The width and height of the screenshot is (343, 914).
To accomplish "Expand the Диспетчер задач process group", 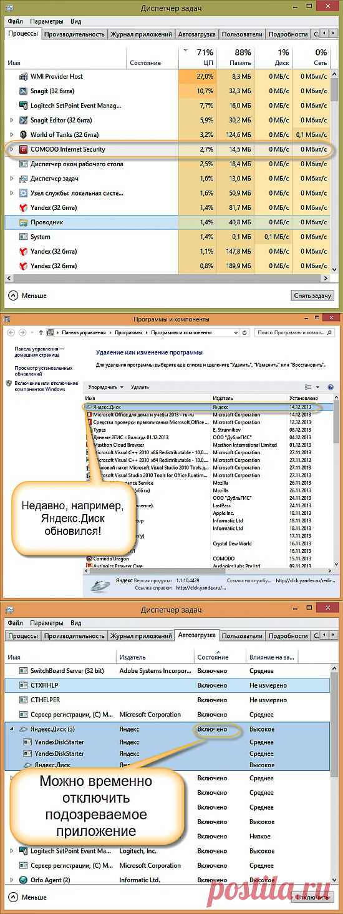I will 12,179.
